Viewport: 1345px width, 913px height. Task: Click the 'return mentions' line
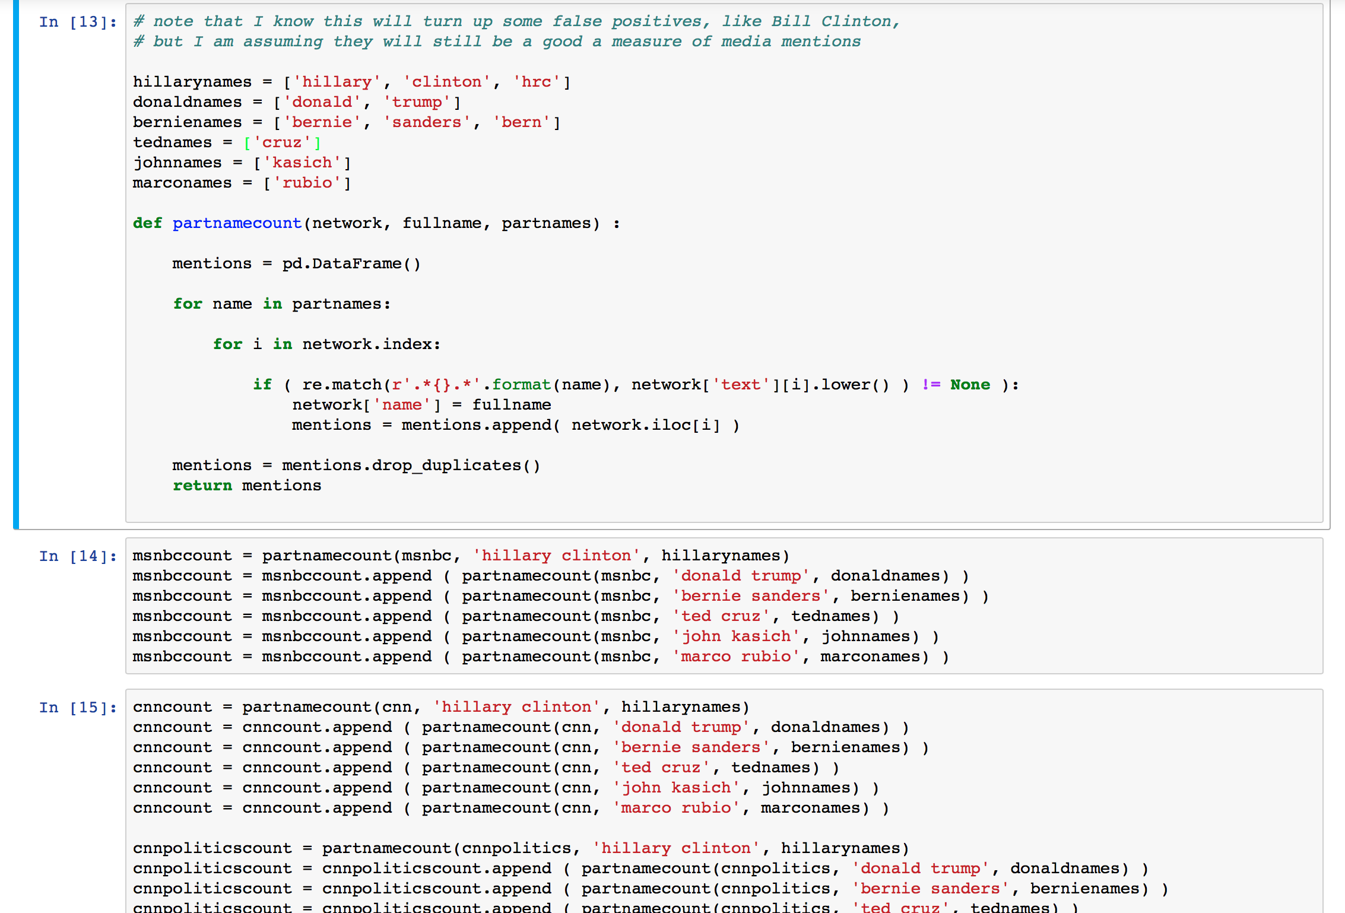pyautogui.click(x=247, y=486)
